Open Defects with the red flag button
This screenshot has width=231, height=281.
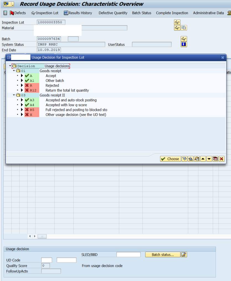click(18, 13)
